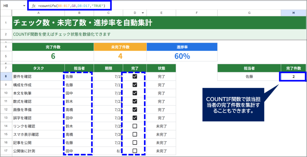Image resolution: width=307 pixels, height=157 pixels.
Task: Click the blue 進捗率 header
Action: [x=182, y=47]
